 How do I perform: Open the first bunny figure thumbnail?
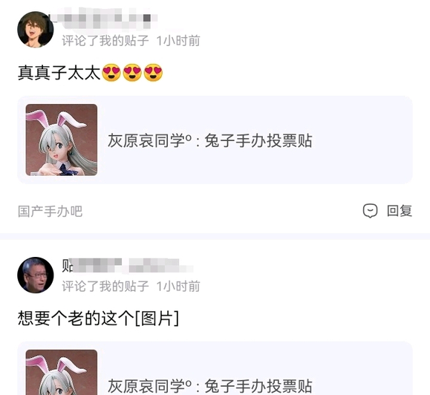point(62,140)
